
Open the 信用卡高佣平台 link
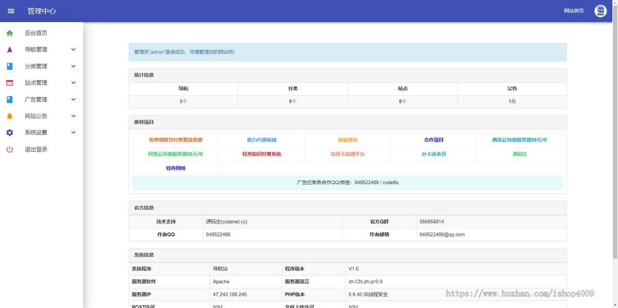(348, 154)
